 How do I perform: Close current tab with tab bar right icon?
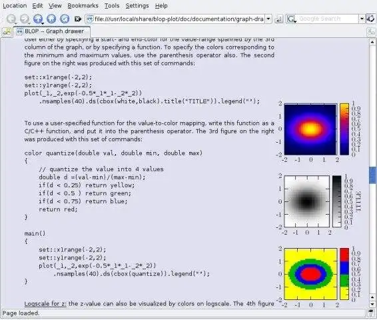(371, 32)
